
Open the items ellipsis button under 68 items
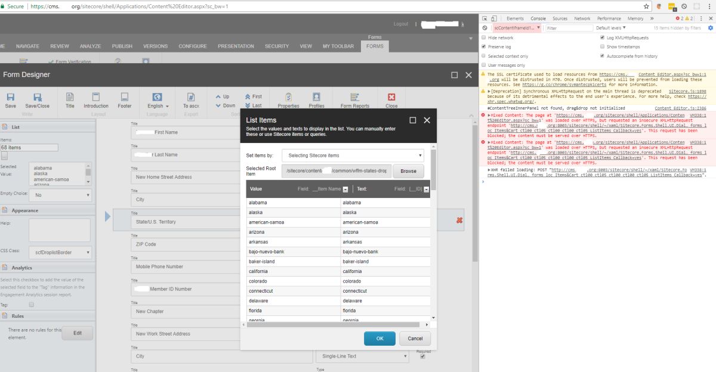click(4, 156)
